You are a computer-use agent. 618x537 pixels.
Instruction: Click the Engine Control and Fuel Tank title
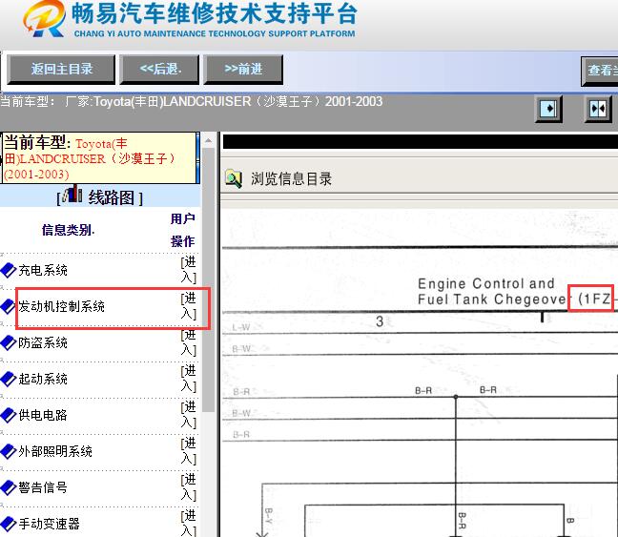[x=492, y=291]
